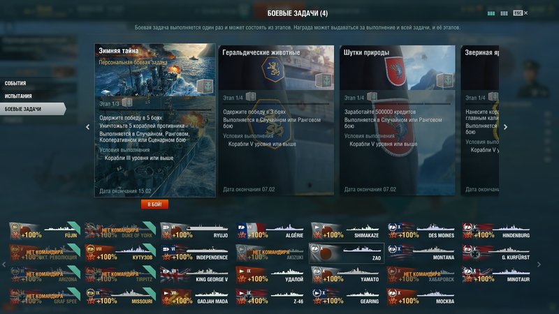Click container reward icon on Зимняя тайна
The height and width of the screenshot is (314, 559).
click(x=205, y=86)
